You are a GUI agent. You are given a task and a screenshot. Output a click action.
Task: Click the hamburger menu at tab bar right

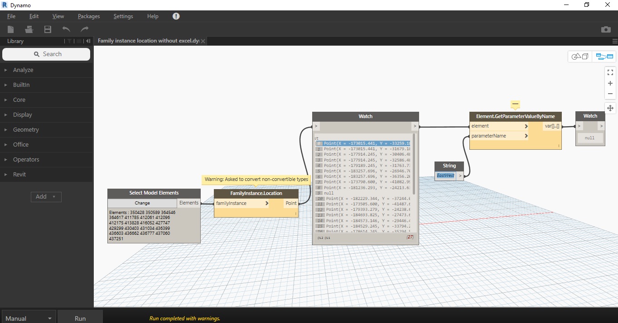(x=615, y=41)
